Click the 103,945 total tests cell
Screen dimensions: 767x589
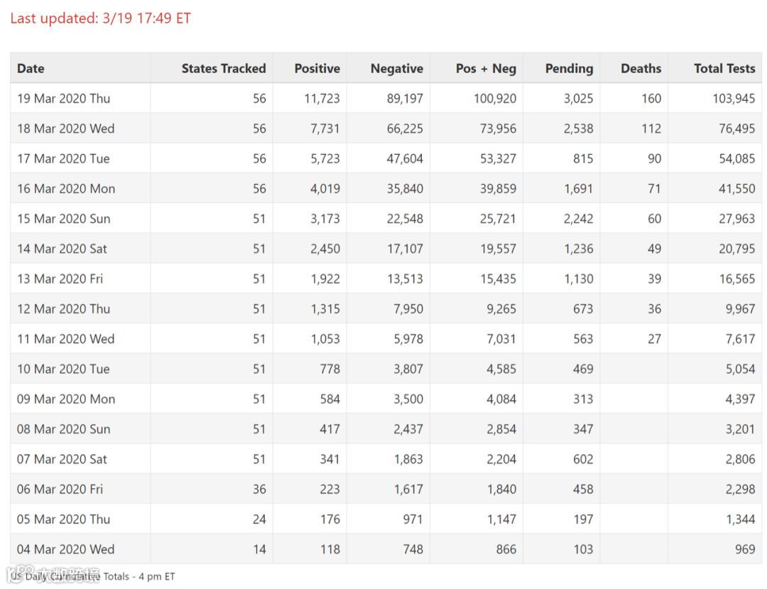[x=734, y=99]
